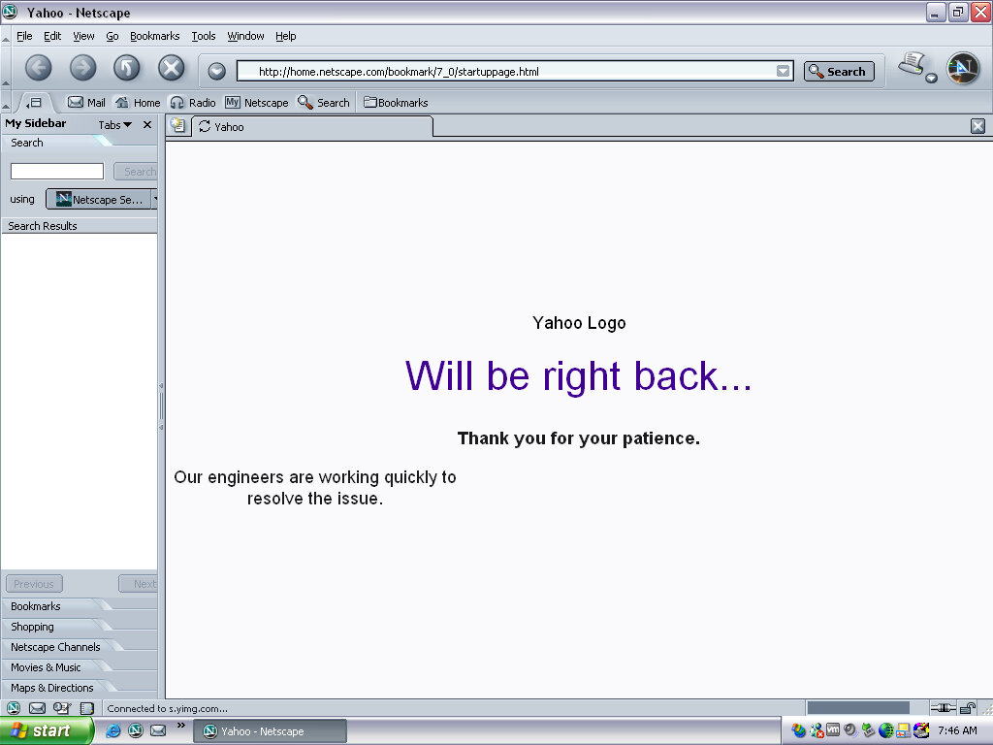Open the Netscape Search engine dropdown
The width and height of the screenshot is (993, 745).
(x=153, y=199)
